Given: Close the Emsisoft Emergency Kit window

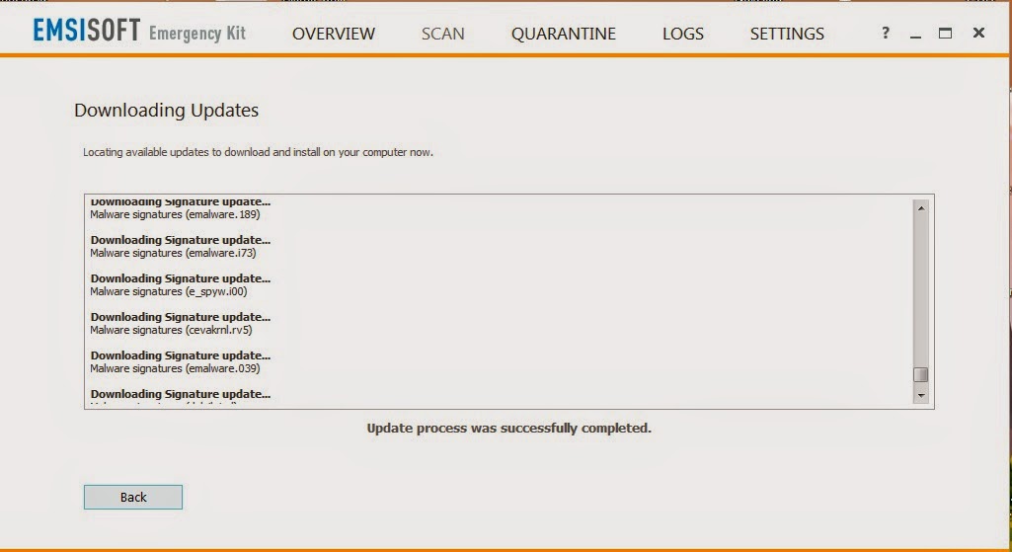Looking at the screenshot, I should [x=978, y=33].
